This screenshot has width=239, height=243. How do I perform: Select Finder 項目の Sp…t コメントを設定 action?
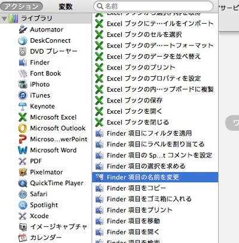155,155
